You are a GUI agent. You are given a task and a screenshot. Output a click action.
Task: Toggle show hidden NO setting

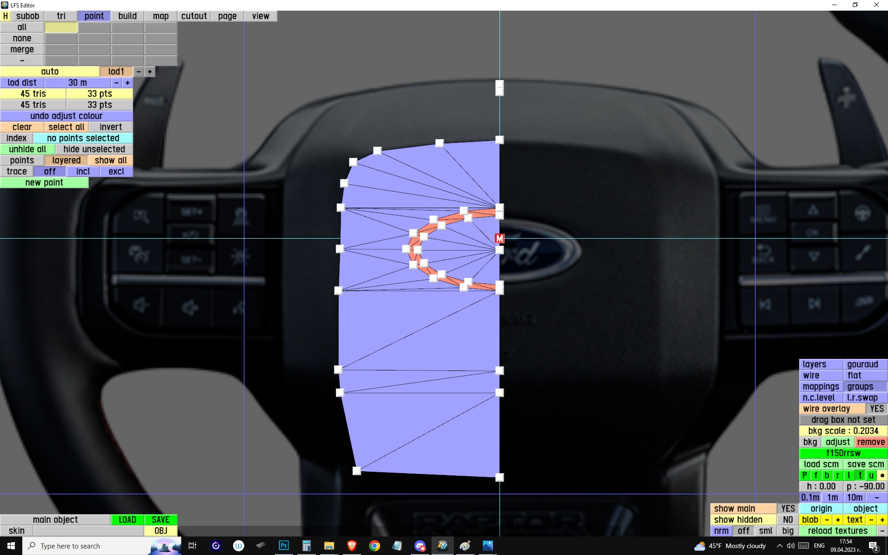(x=788, y=520)
